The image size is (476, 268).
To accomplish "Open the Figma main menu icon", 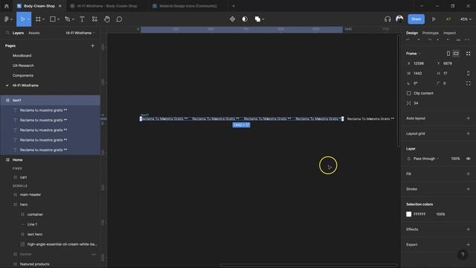I will [x=7, y=19].
